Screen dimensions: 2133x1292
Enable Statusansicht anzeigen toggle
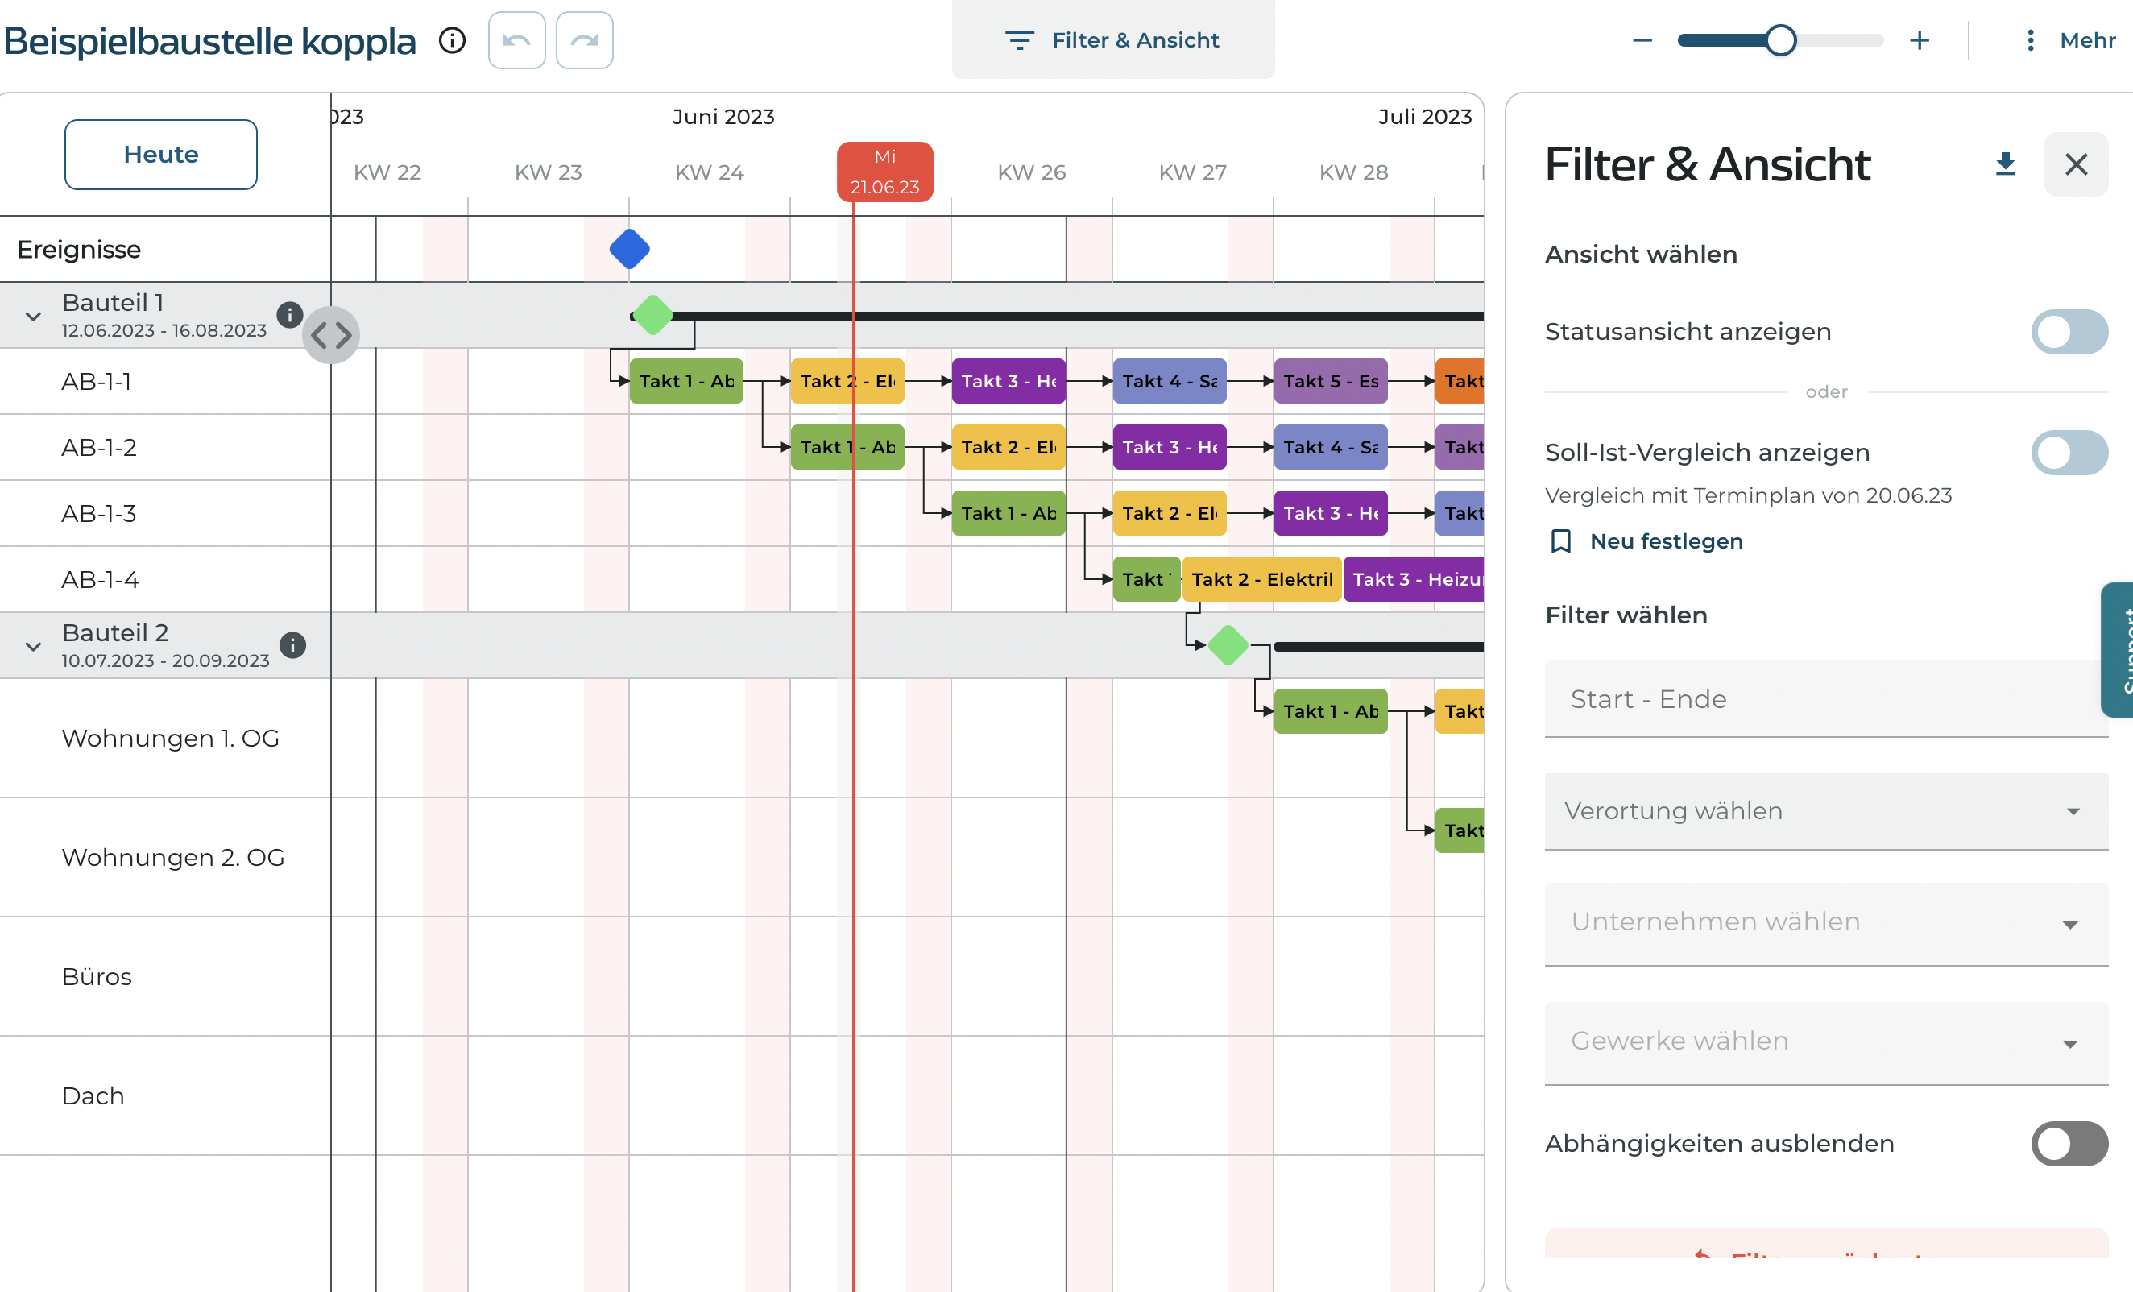pos(2069,331)
